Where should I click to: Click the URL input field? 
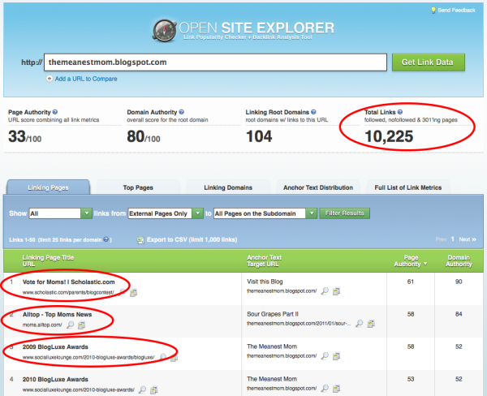216,62
